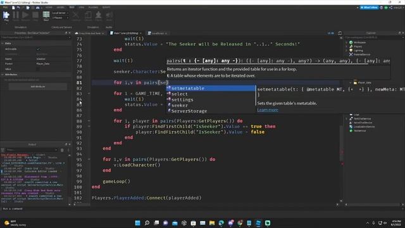Screen dimensions: 405x228
Task: Open taskbar search magnifier
Action: [147, 223]
